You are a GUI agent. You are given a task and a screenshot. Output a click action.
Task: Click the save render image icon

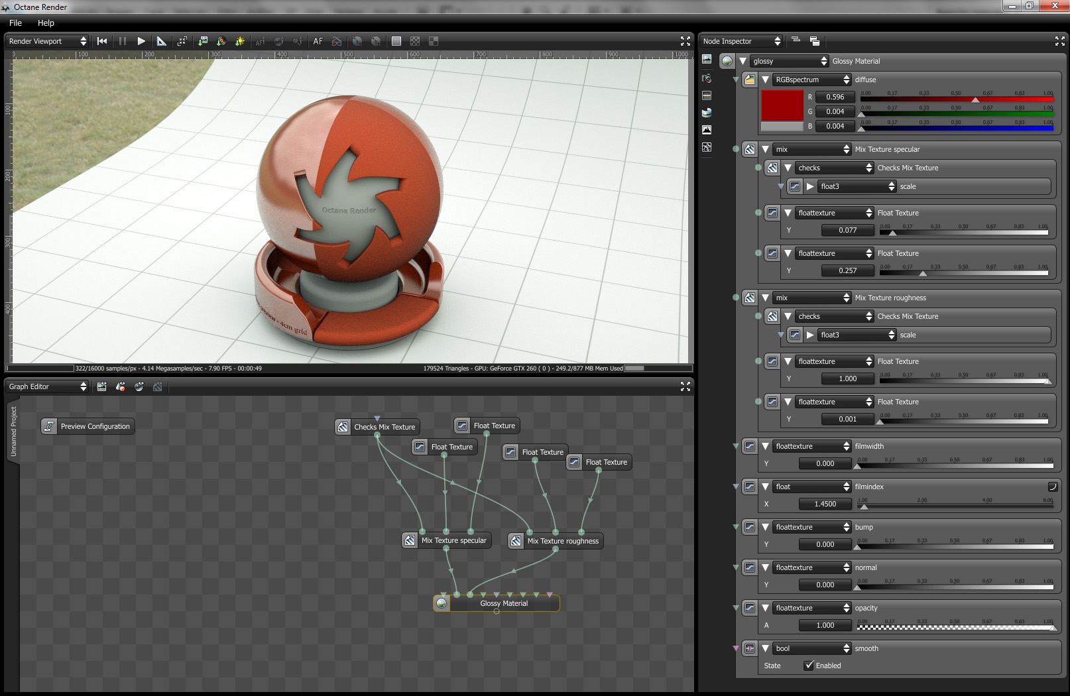pos(203,41)
